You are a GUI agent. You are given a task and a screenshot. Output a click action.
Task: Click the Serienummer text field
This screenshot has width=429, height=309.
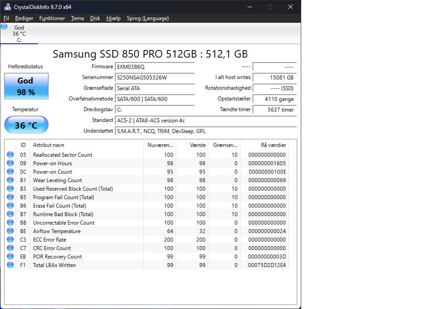tap(155, 78)
